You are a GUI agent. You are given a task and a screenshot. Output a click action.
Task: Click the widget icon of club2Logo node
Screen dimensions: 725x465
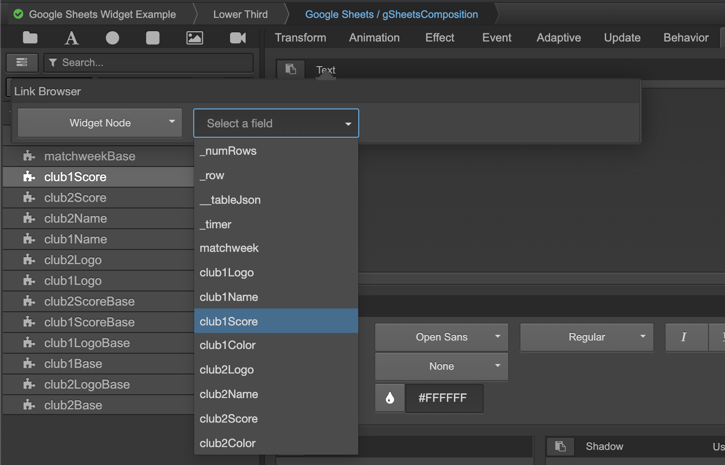[x=29, y=259]
